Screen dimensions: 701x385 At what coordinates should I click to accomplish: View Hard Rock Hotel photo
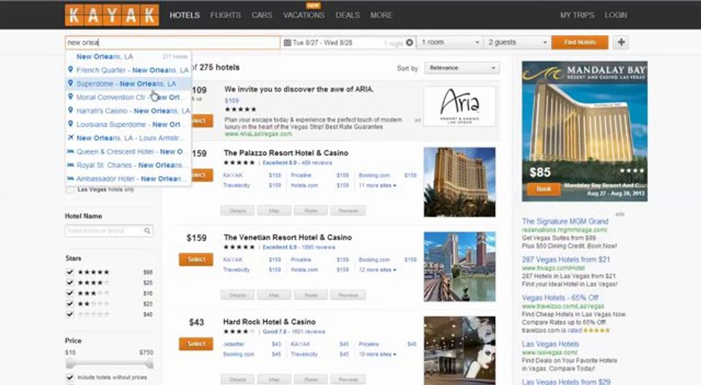[459, 350]
